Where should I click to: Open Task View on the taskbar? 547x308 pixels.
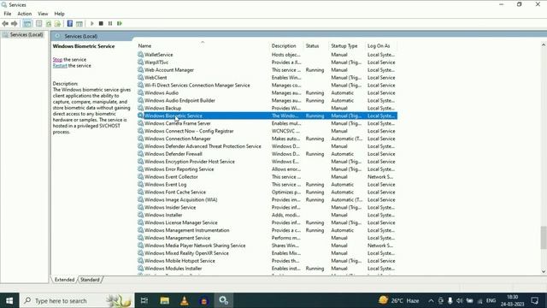point(144,300)
